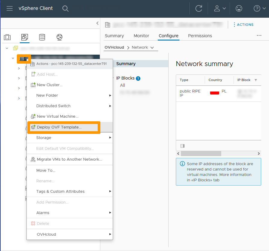This screenshot has width=269, height=251.
Task: Choose Migrate VMs to Another Network
Action: [70, 159]
